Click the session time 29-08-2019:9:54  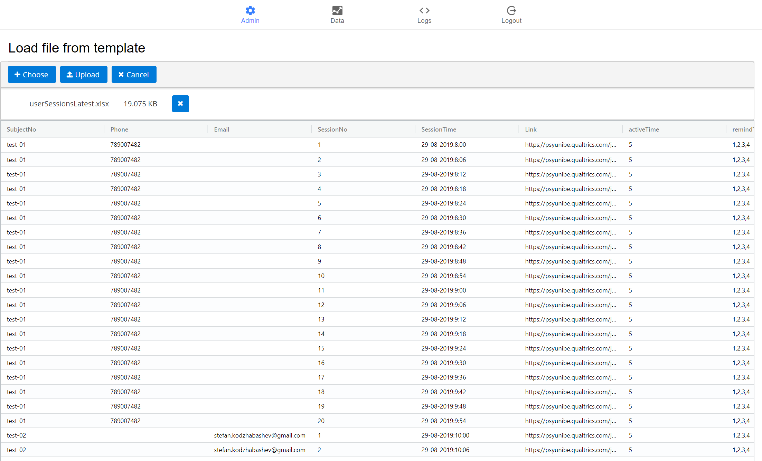444,421
